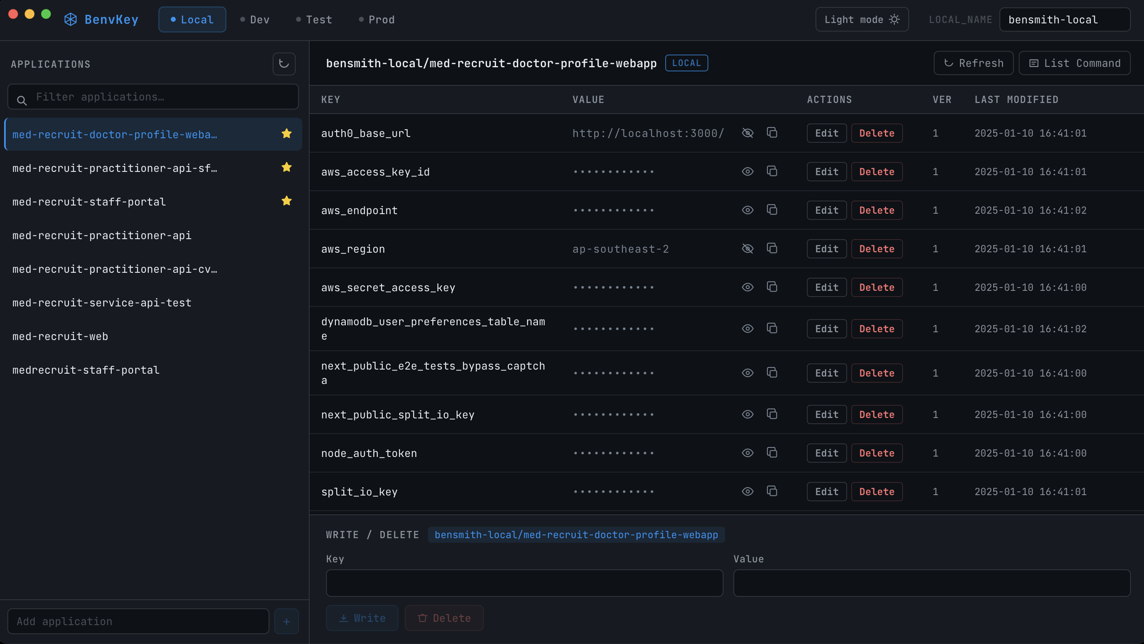Select med-recruit-web application
The width and height of the screenshot is (1144, 644).
pyautogui.click(x=153, y=336)
